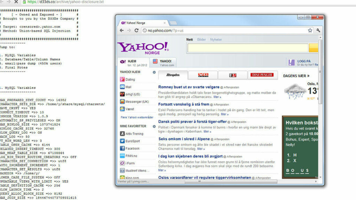Click the text 'email:pass dump (450k users)'
Screen dimensions: 356x200
click(33, 63)
